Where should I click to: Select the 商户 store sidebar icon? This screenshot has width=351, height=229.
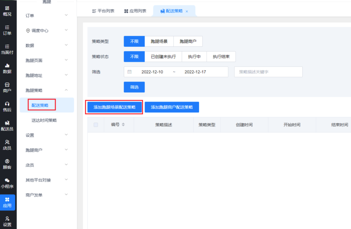point(7,88)
